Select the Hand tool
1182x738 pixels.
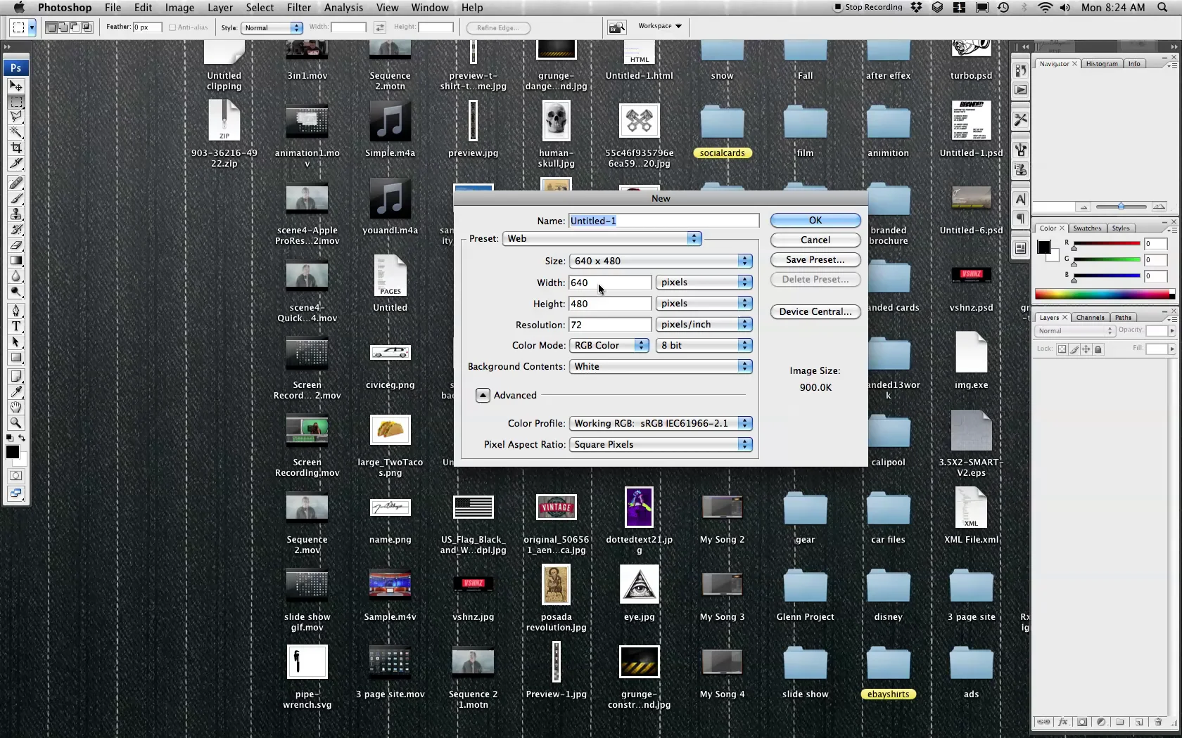pos(15,407)
